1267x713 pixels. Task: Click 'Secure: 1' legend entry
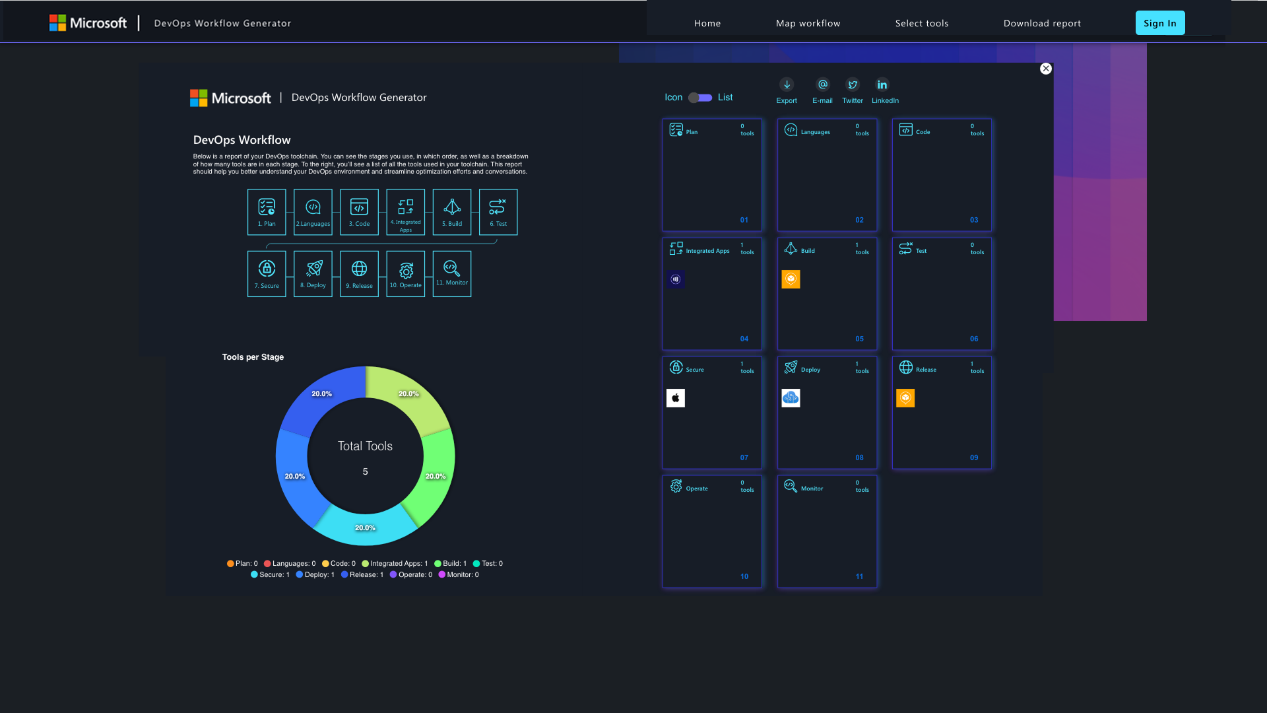click(x=270, y=575)
